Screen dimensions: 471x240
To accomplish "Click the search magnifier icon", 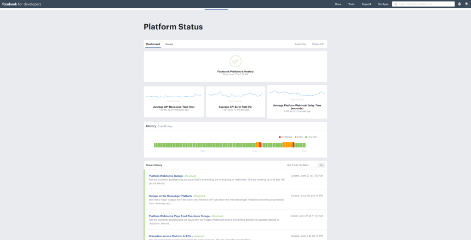I will (x=396, y=4).
